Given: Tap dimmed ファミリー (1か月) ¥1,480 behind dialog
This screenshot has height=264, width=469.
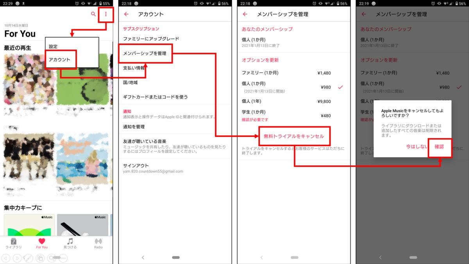Looking at the screenshot, I should click(x=411, y=73).
